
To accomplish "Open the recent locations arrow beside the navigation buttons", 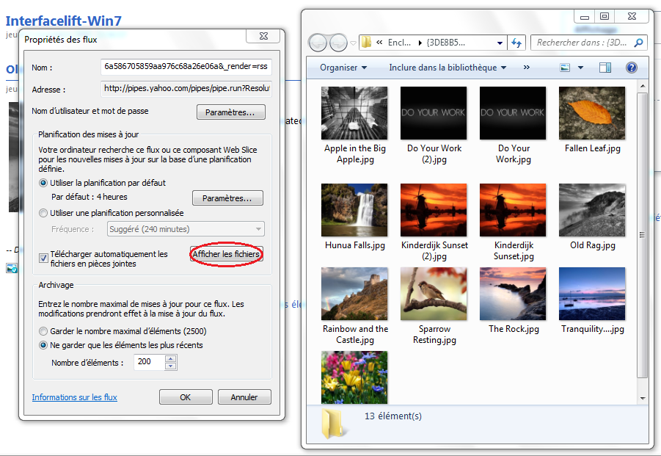I will [x=354, y=43].
